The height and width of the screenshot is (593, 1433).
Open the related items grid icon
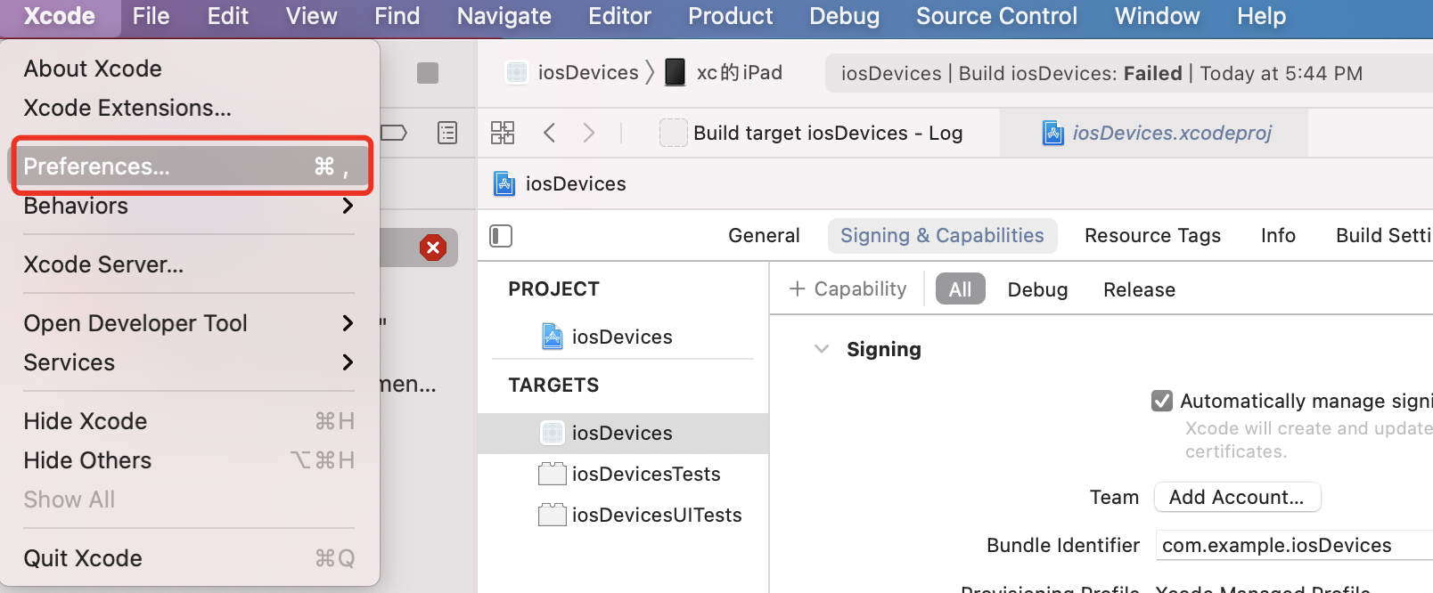(503, 133)
